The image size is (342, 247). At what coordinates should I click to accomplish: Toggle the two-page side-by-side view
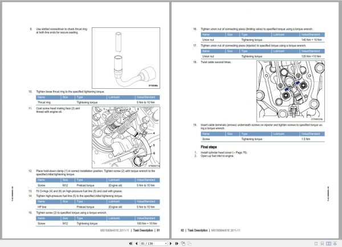(x=328, y=244)
